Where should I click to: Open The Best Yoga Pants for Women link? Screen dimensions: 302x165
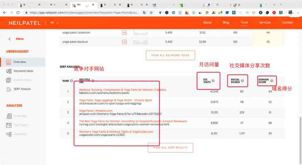pyautogui.click(x=133, y=121)
